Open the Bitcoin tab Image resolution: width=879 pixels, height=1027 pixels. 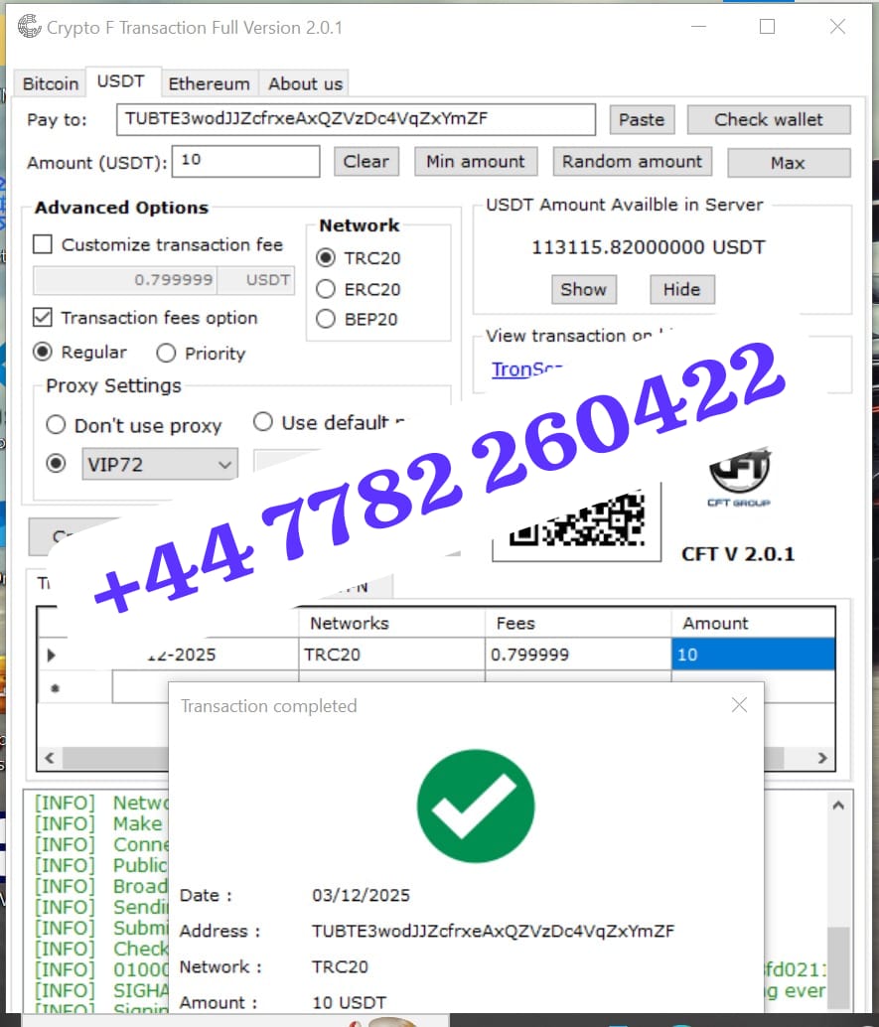click(x=49, y=83)
